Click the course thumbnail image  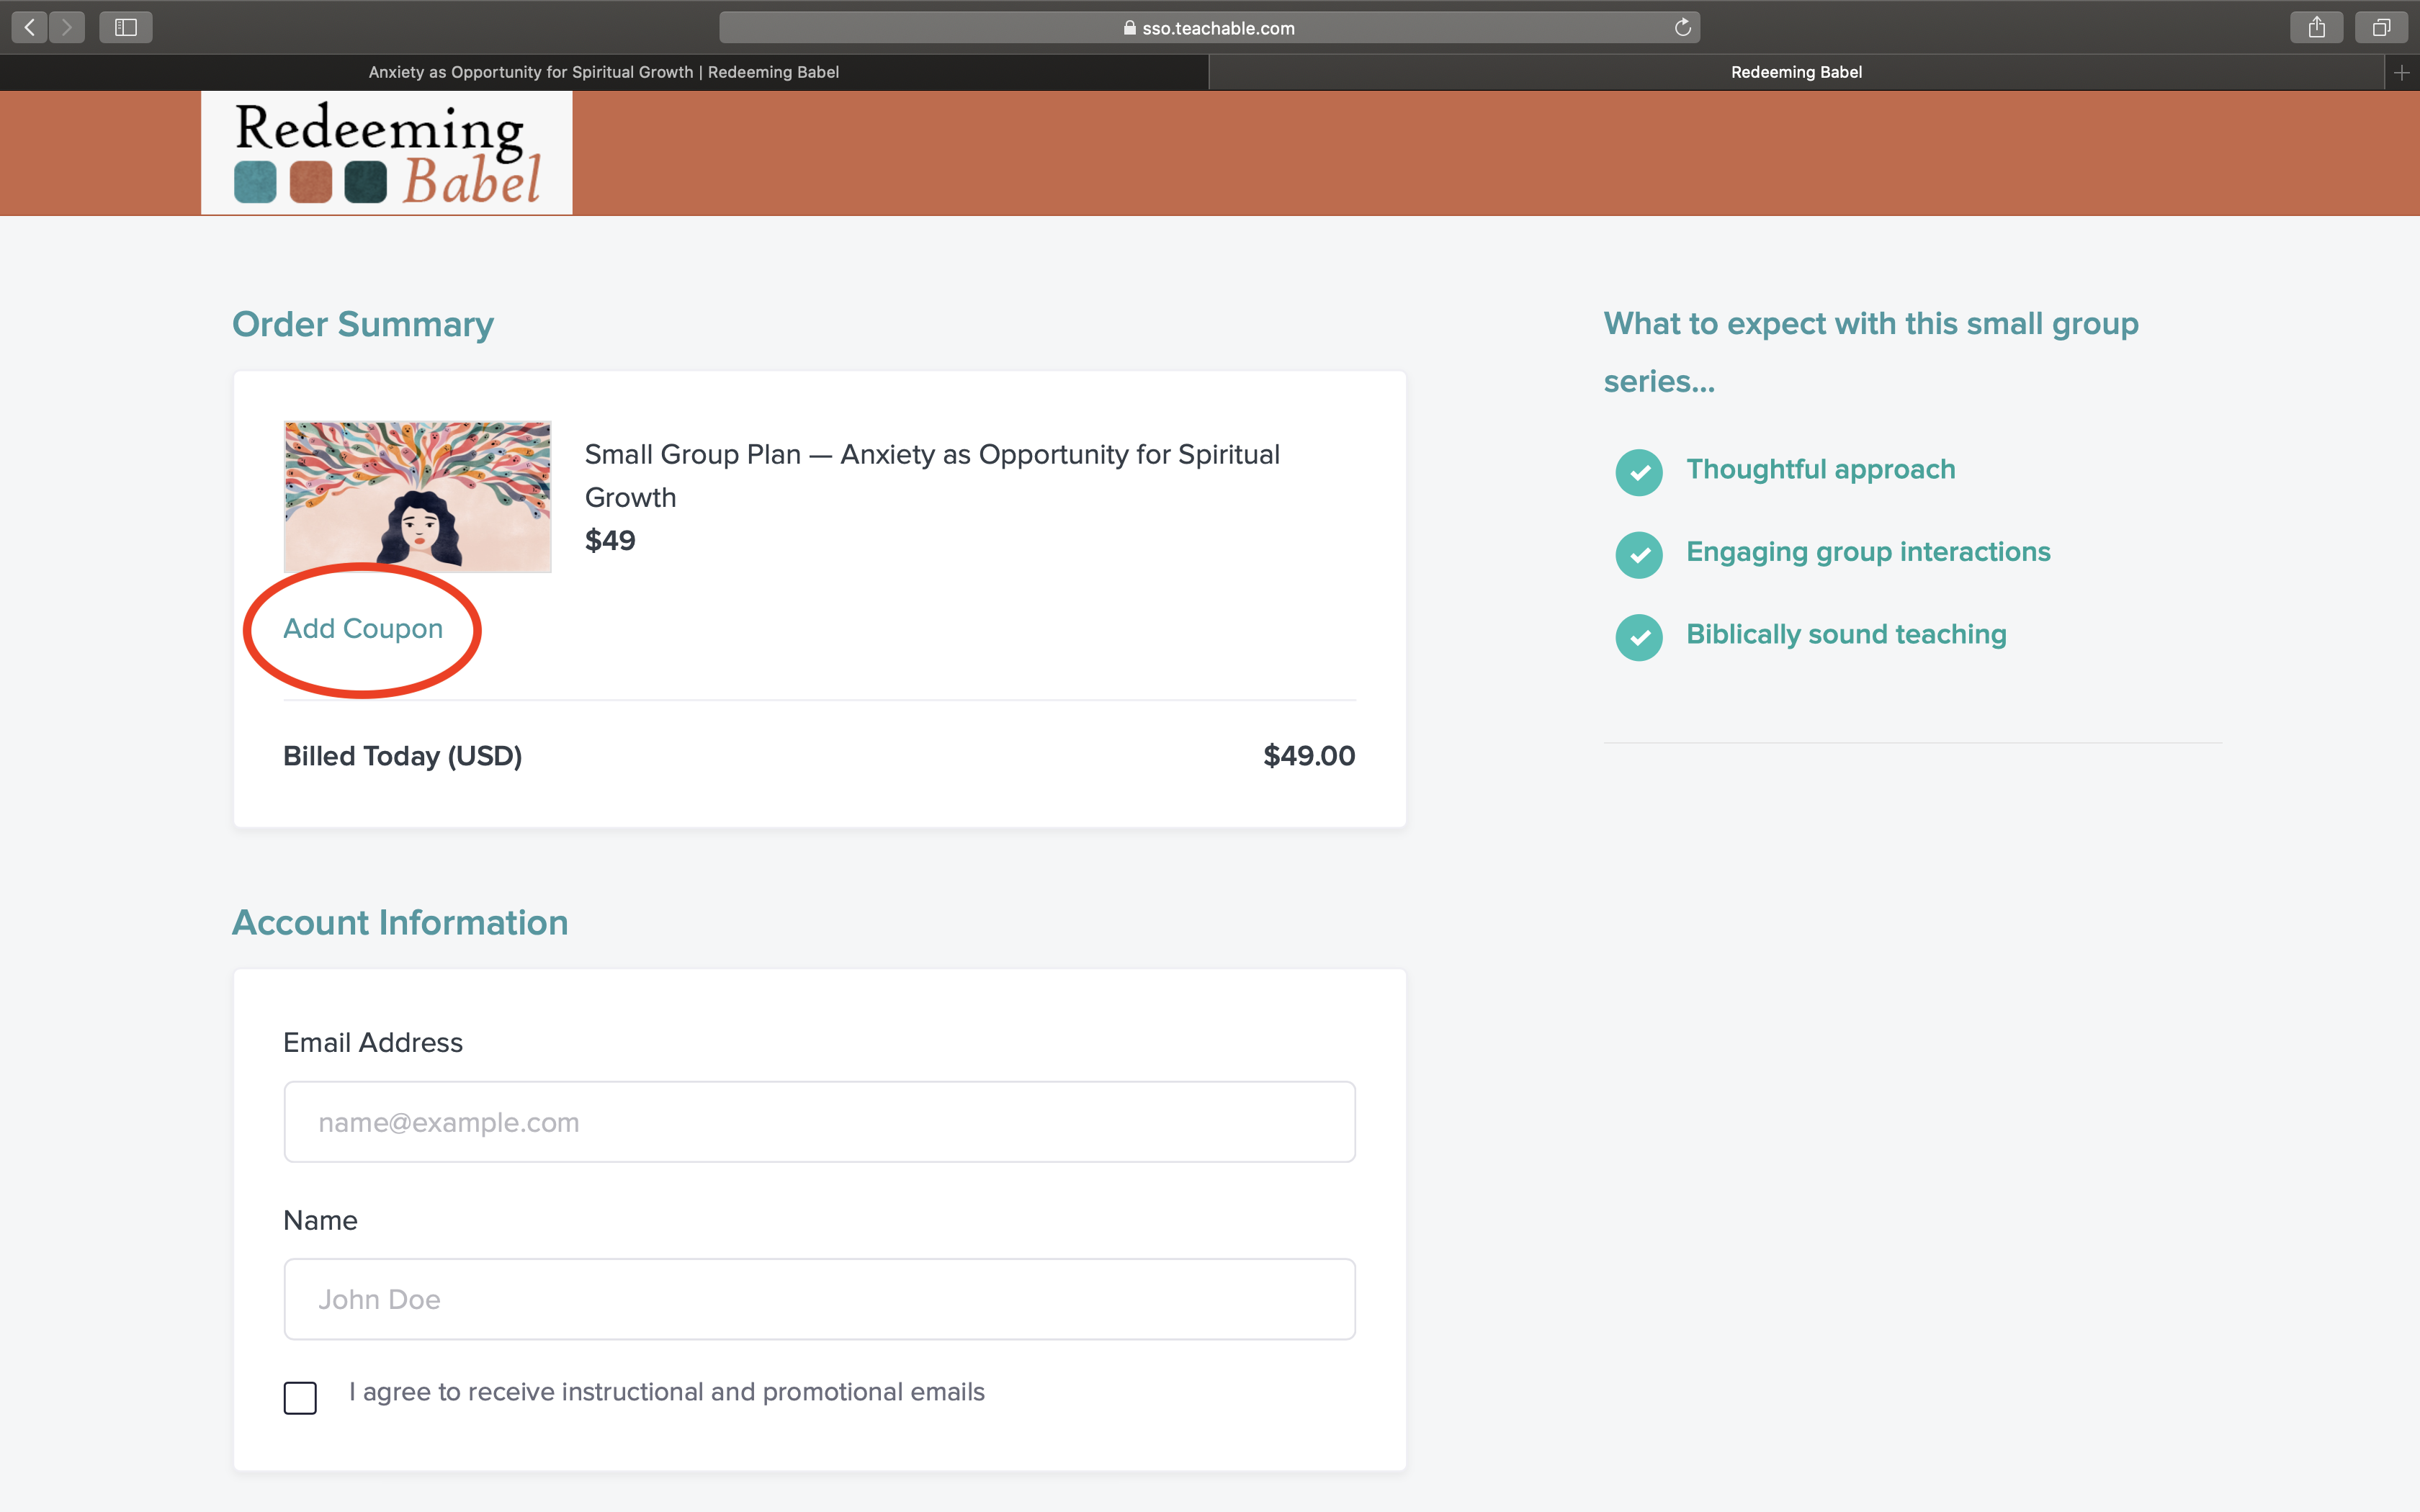point(418,496)
